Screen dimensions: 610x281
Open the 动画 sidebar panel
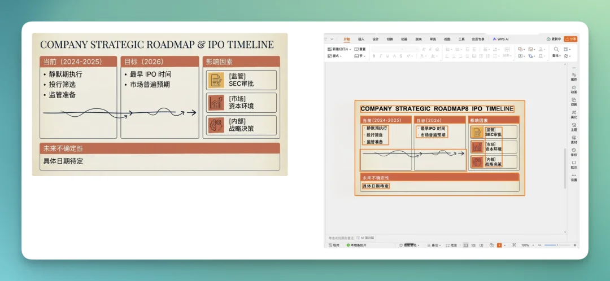point(574,89)
